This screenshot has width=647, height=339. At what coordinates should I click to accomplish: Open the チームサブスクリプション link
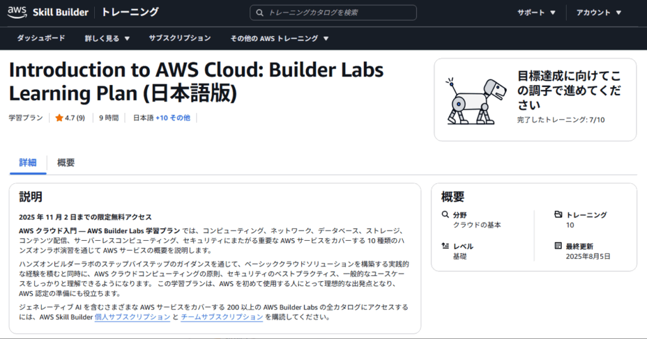tap(222, 318)
